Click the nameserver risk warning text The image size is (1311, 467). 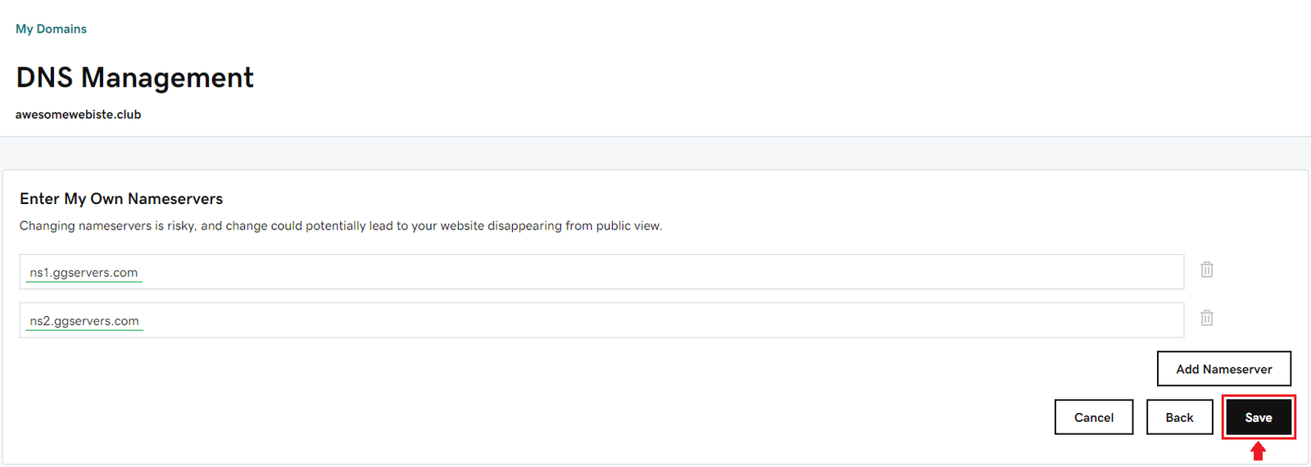point(341,226)
